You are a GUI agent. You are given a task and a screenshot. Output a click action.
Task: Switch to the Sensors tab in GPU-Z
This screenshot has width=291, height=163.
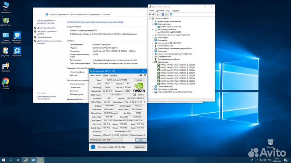coord(105,76)
